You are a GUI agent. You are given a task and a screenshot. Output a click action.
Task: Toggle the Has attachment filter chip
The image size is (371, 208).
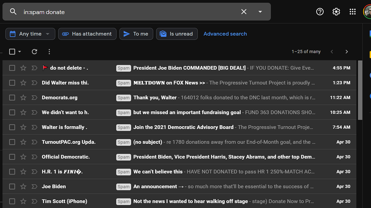pyautogui.click(x=87, y=34)
